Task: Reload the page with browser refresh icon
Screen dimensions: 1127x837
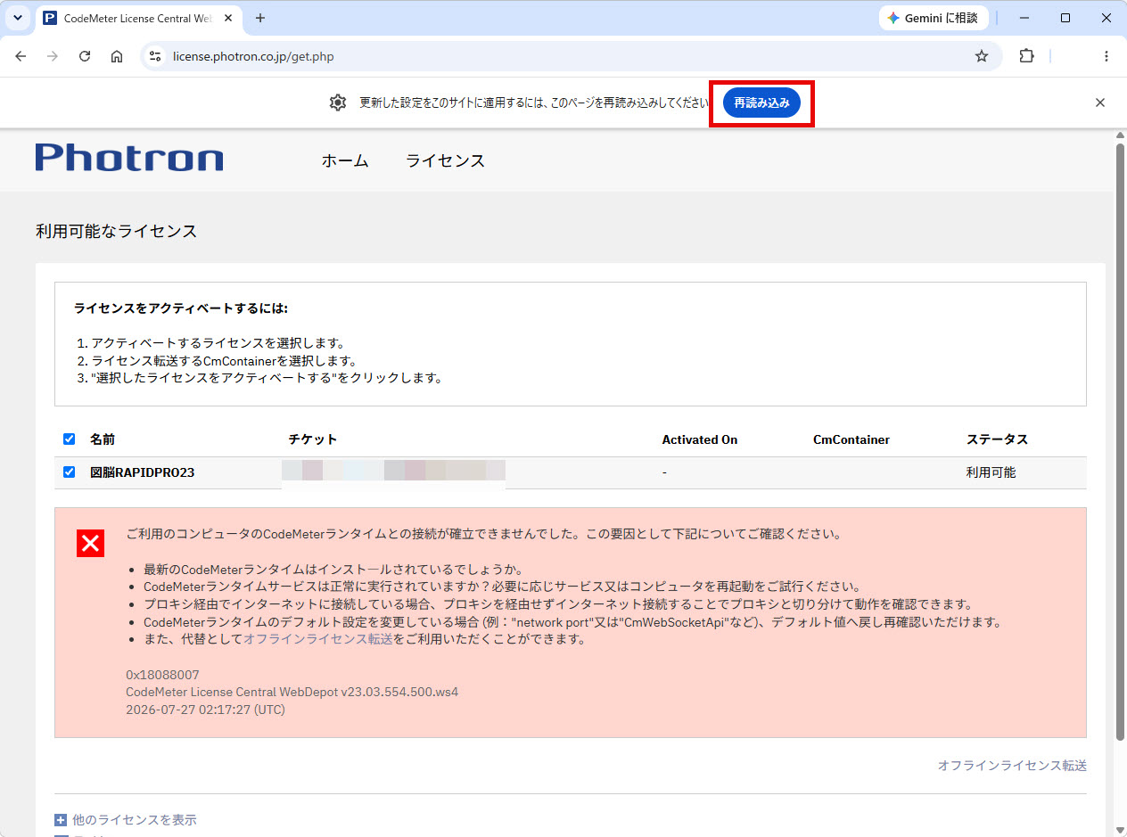Action: (x=85, y=56)
